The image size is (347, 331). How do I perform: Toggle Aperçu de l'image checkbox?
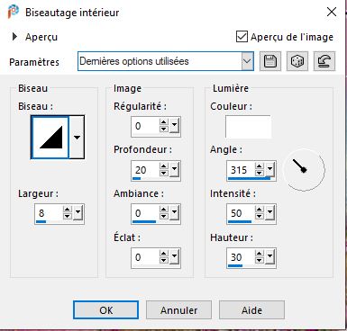tap(242, 37)
